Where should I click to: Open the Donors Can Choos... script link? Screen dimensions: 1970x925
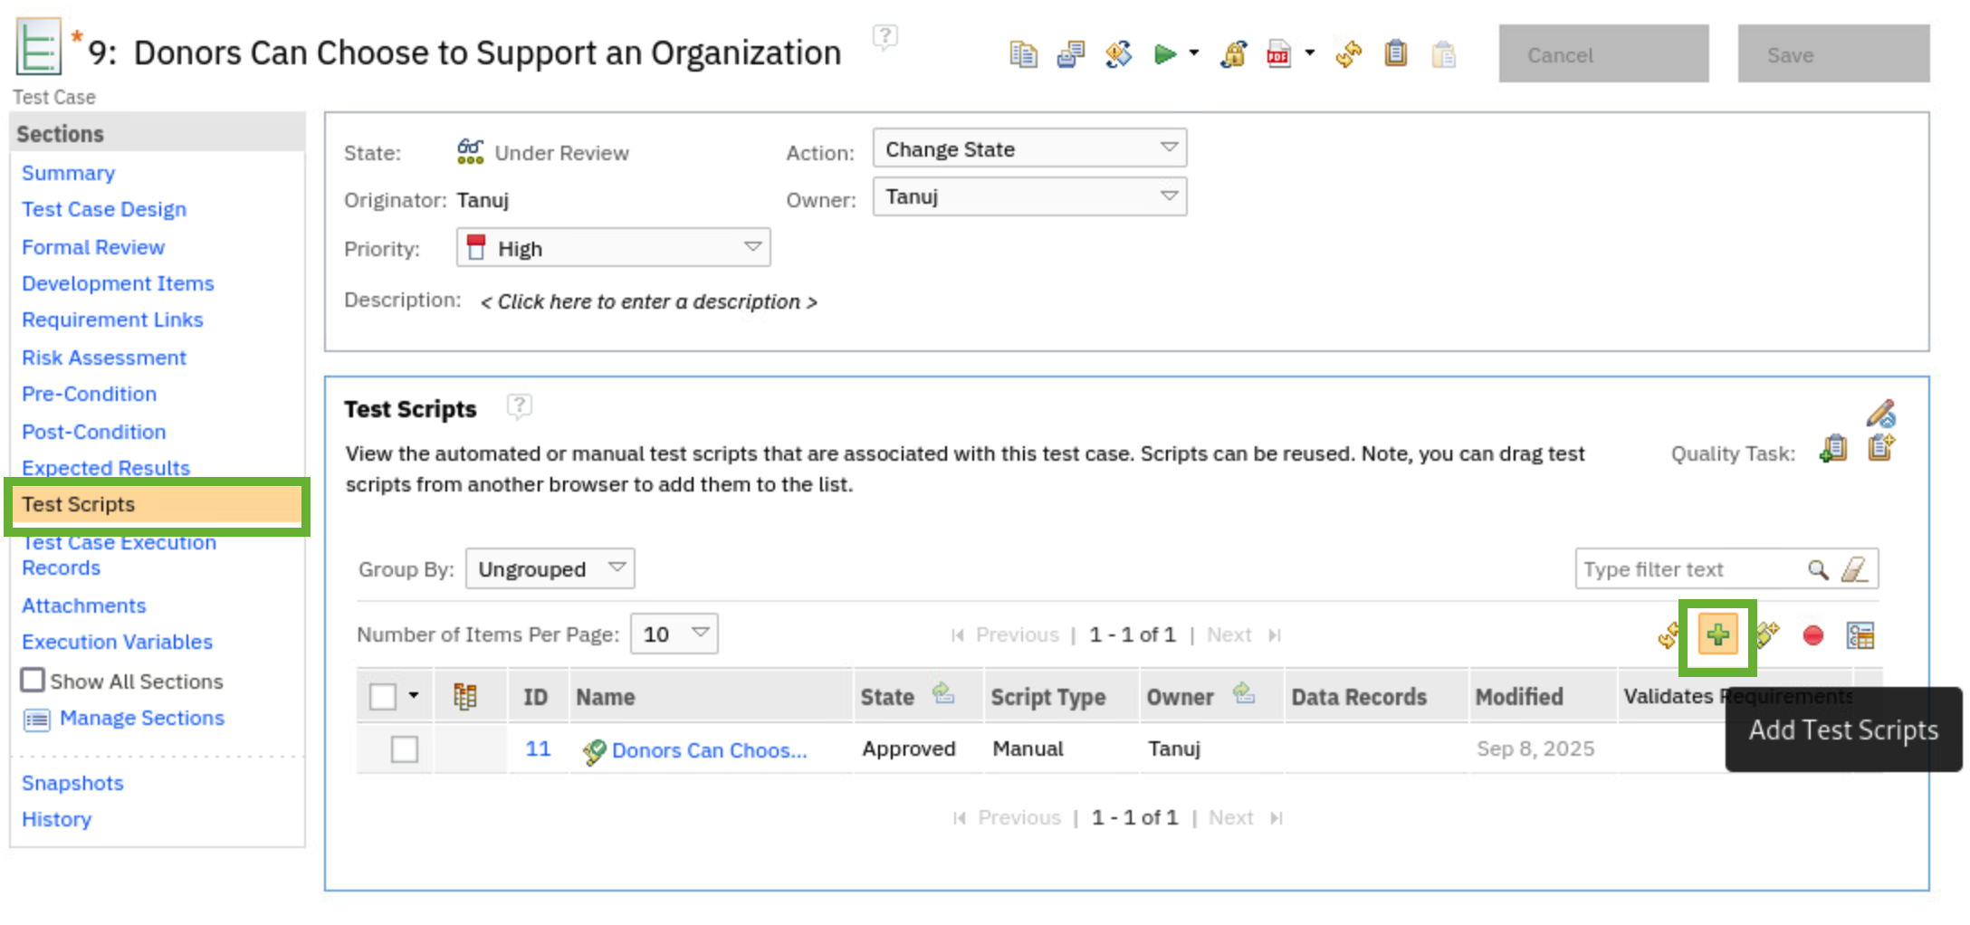coord(708,750)
